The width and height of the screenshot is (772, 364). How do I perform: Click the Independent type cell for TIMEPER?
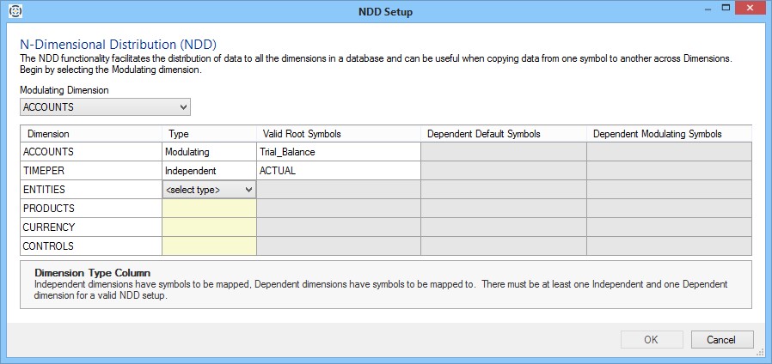(209, 171)
